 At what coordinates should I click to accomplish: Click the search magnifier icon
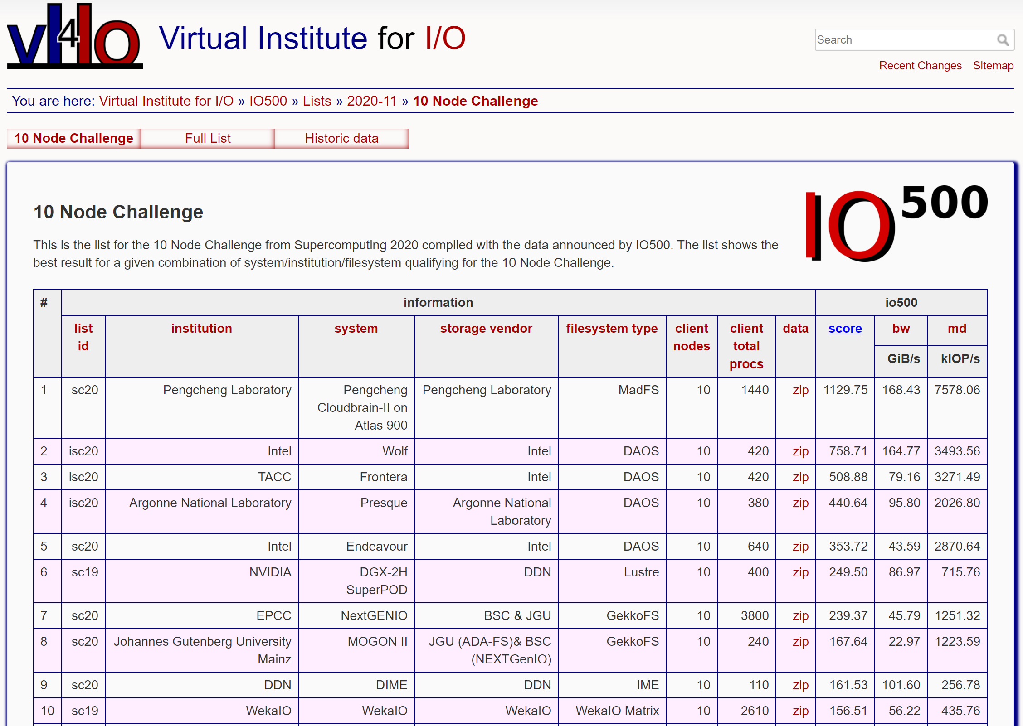click(1003, 40)
